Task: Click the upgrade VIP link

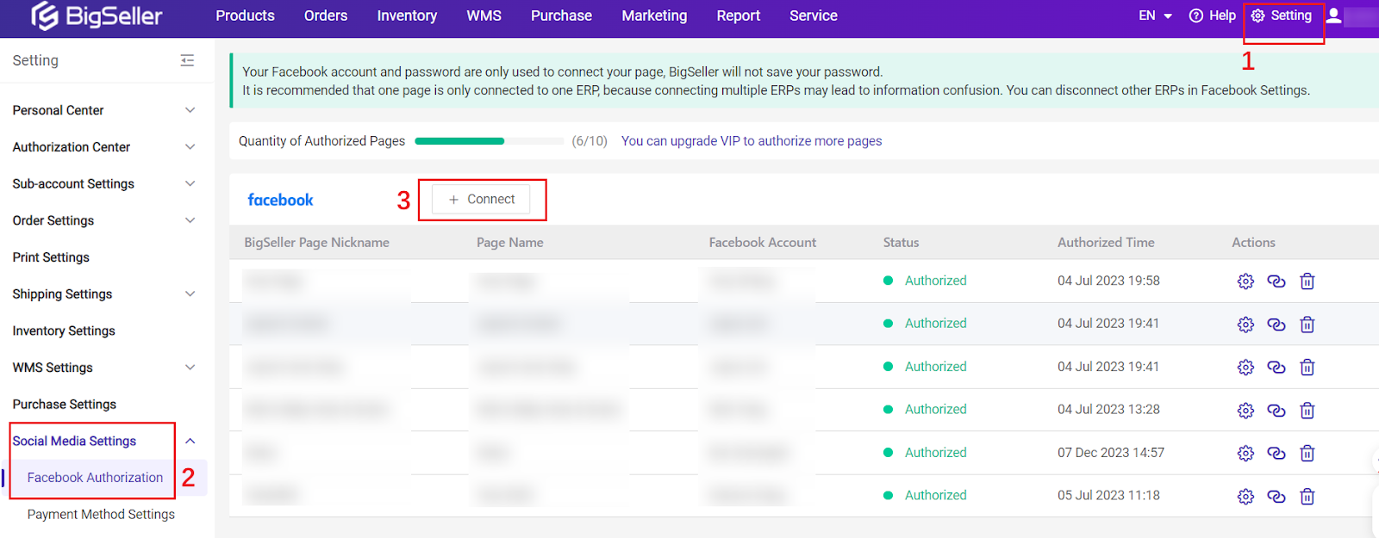Action: (751, 141)
